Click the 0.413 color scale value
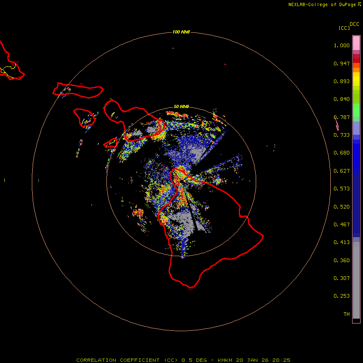Screen dimensions: 363x363 (x=342, y=242)
